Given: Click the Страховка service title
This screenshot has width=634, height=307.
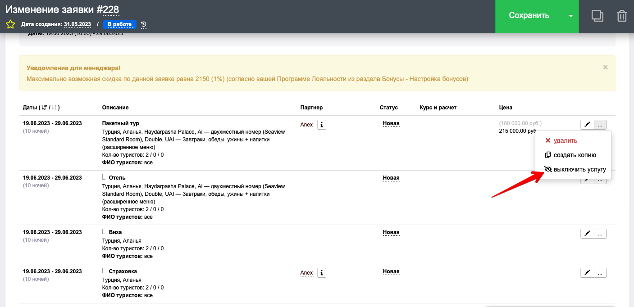Looking at the screenshot, I should pos(123,271).
